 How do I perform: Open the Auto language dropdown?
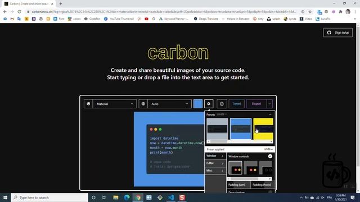coord(170,104)
